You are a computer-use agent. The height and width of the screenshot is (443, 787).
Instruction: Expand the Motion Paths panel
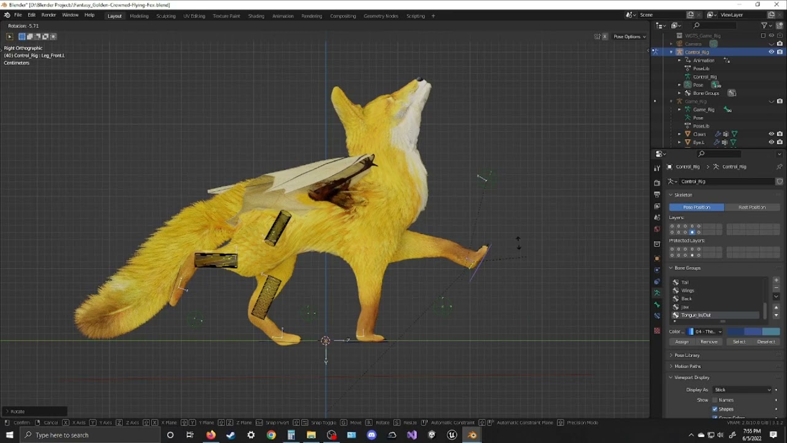(x=671, y=366)
